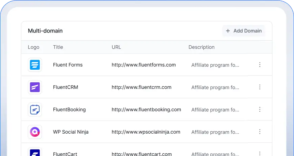Click the Description column header

pyautogui.click(x=201, y=47)
